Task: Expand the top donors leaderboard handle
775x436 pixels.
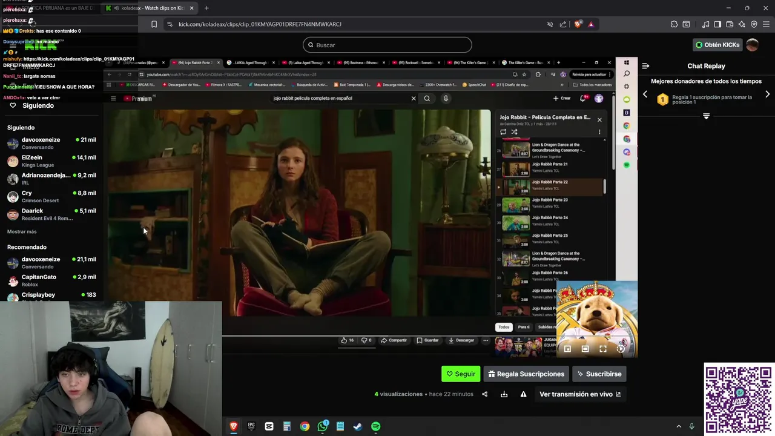Action: (x=706, y=116)
